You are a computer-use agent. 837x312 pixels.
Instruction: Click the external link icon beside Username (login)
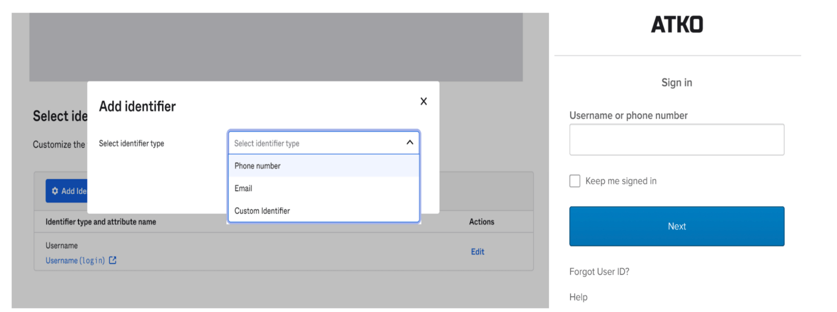(113, 260)
